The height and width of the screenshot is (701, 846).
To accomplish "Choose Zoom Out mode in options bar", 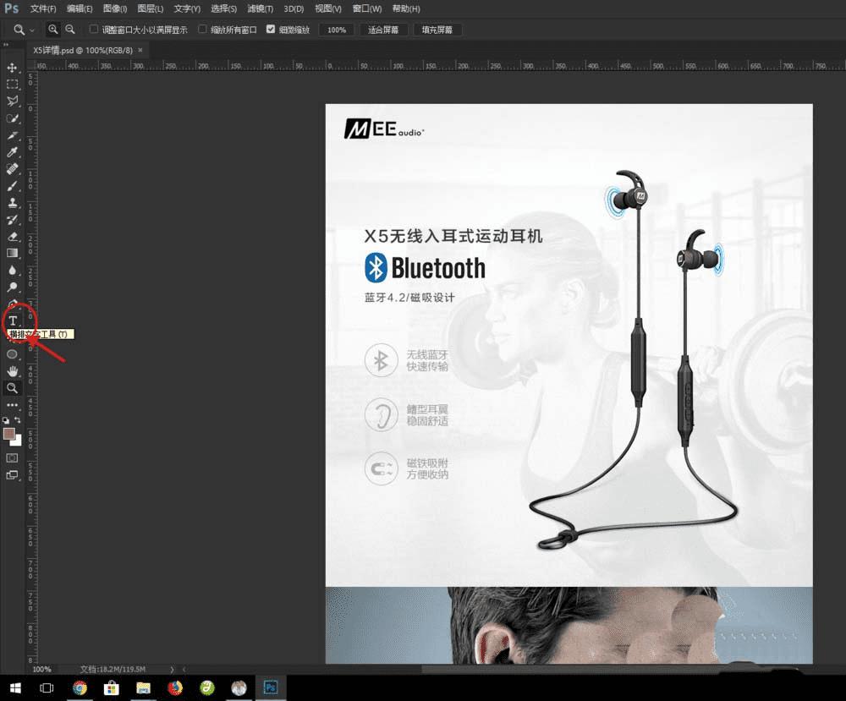I will (x=70, y=30).
